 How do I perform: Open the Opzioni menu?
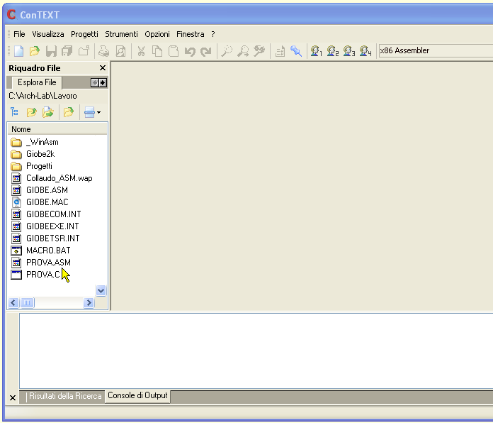[157, 34]
